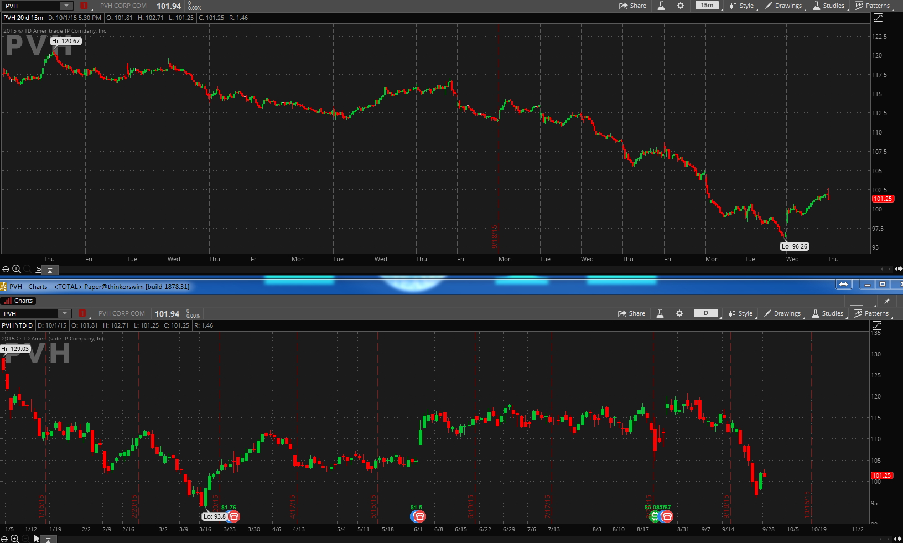
Task: Select crosshair pan tool below lower chart
Action: (4, 539)
